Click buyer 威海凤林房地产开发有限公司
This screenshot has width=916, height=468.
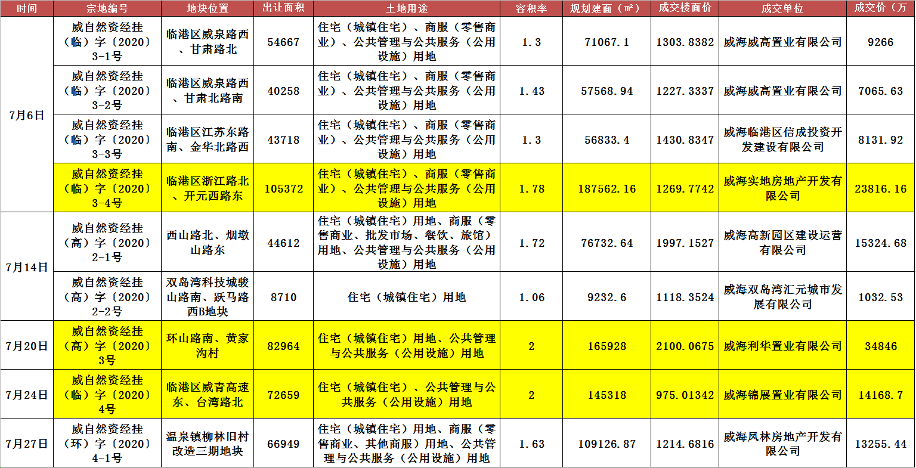pos(783,444)
